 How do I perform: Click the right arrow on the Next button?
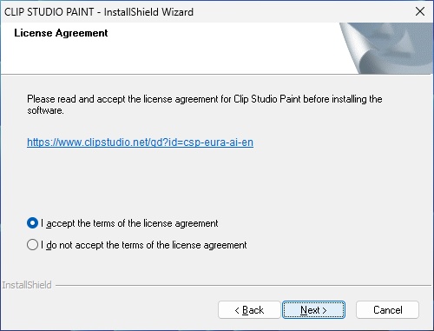(325, 310)
